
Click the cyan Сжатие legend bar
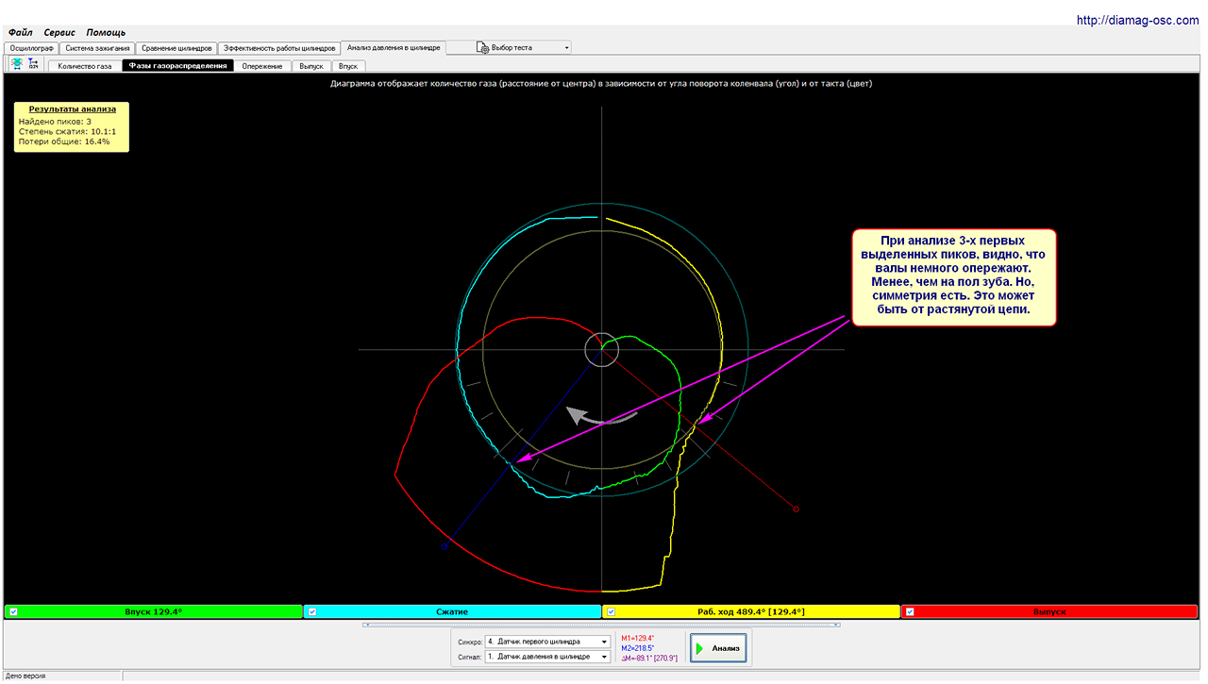452,611
